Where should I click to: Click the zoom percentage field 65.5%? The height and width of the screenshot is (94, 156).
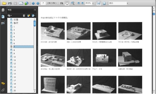click(88, 3)
